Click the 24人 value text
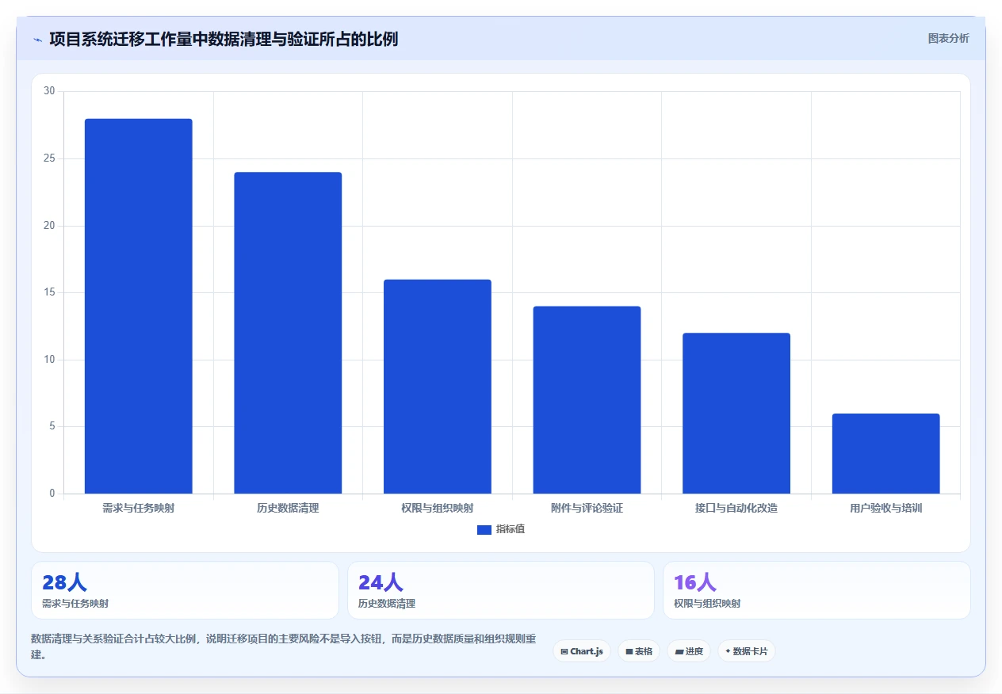 [x=381, y=582]
